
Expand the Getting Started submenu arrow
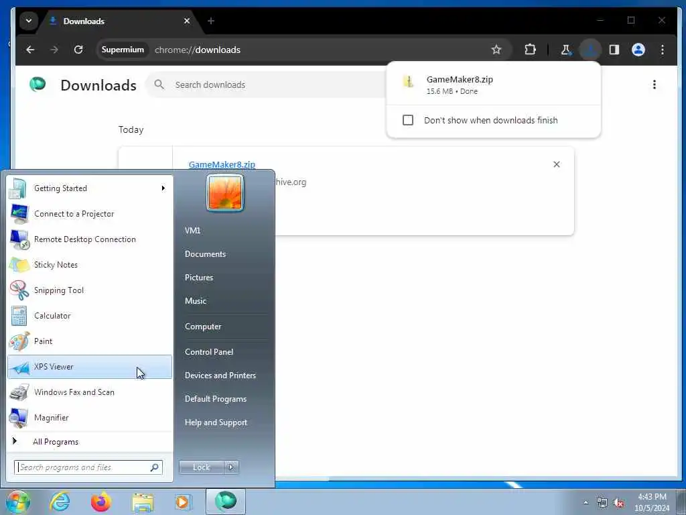(x=163, y=188)
